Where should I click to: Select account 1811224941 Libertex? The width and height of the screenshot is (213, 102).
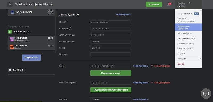[x=31, y=47]
